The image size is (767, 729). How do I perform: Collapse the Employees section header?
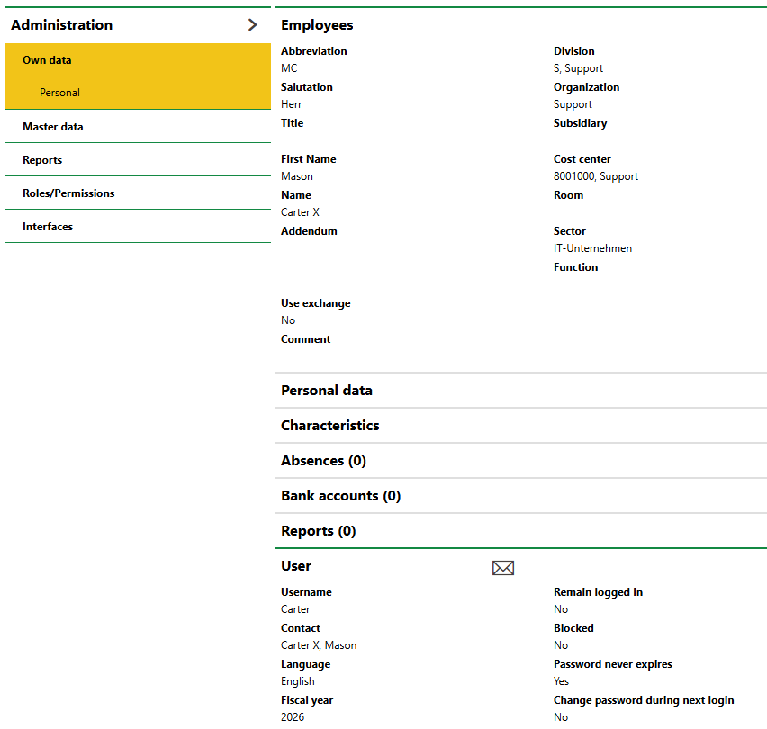(x=317, y=25)
